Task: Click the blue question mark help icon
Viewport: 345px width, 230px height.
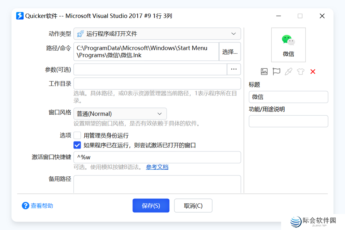Action: tap(26, 206)
